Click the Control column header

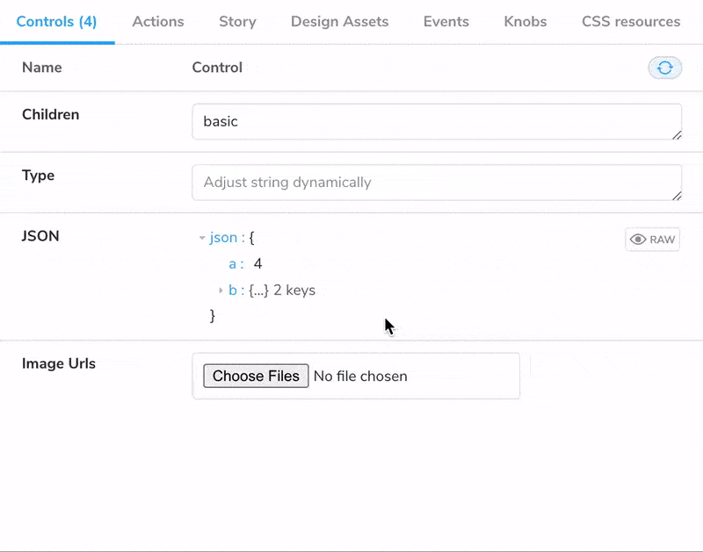tap(217, 68)
